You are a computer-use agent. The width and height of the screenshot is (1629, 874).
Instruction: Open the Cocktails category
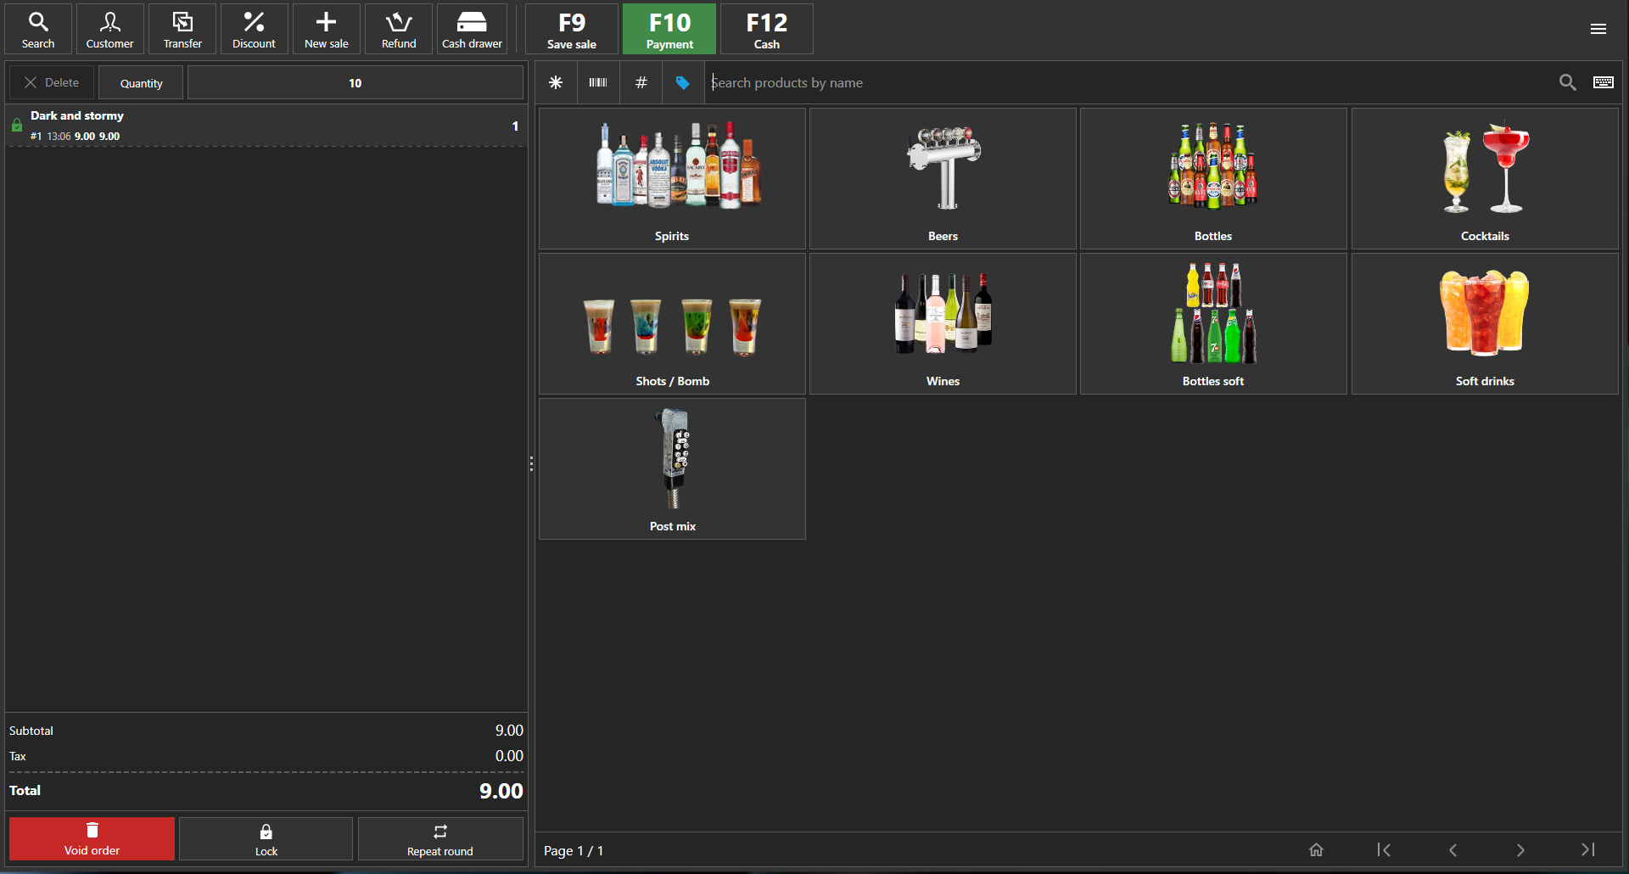pos(1484,178)
